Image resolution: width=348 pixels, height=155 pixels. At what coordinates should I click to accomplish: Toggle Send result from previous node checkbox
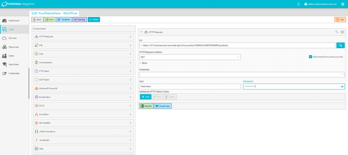(310, 57)
